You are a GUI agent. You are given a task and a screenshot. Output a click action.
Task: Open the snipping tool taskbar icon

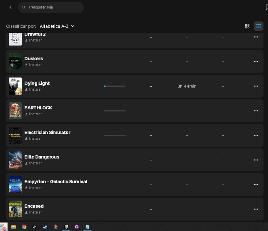56,227
